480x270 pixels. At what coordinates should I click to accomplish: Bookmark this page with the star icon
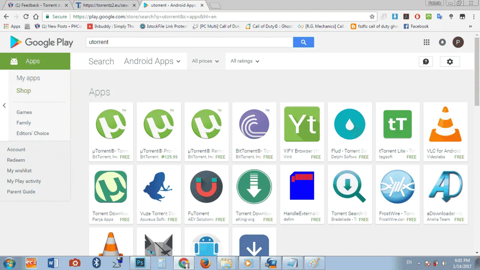(372, 16)
